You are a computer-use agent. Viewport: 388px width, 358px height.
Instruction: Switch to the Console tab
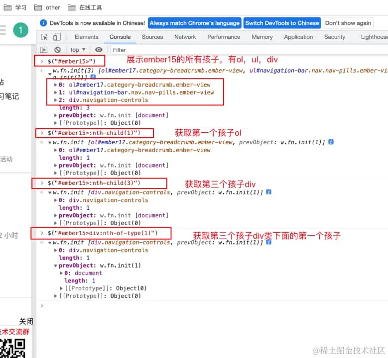(x=120, y=37)
